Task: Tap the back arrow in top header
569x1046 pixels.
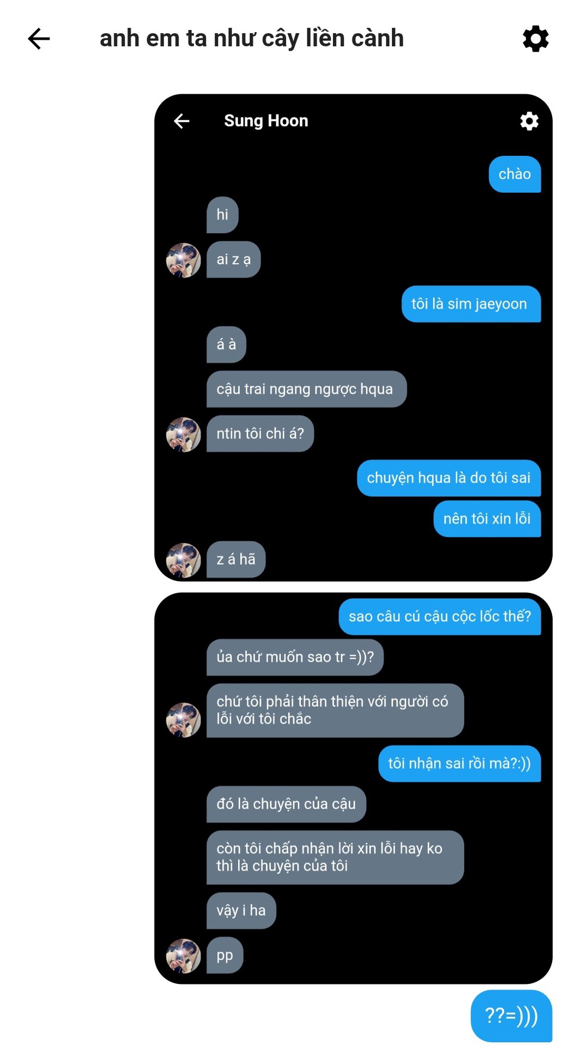Action: pos(39,39)
